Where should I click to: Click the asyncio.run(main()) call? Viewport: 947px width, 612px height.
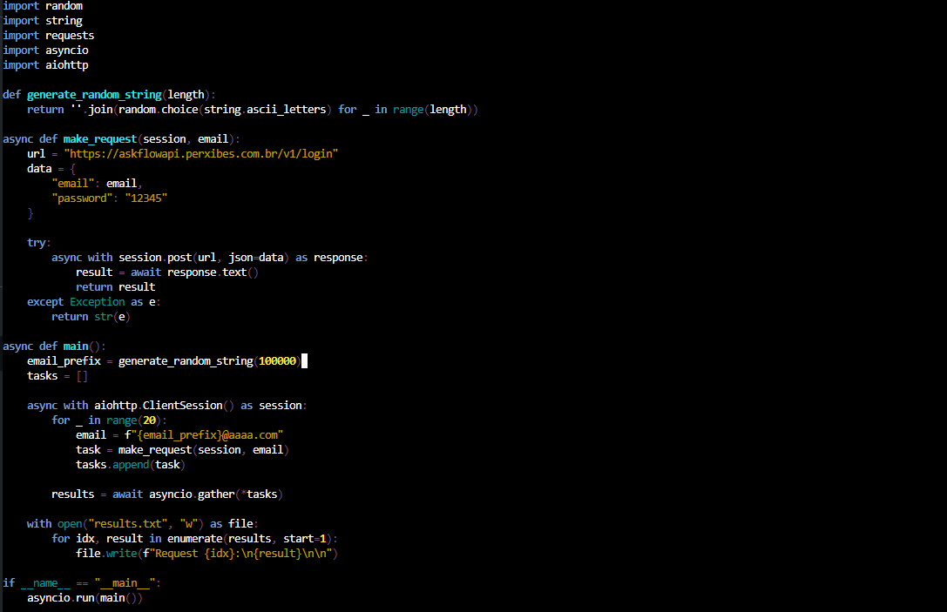85,597
